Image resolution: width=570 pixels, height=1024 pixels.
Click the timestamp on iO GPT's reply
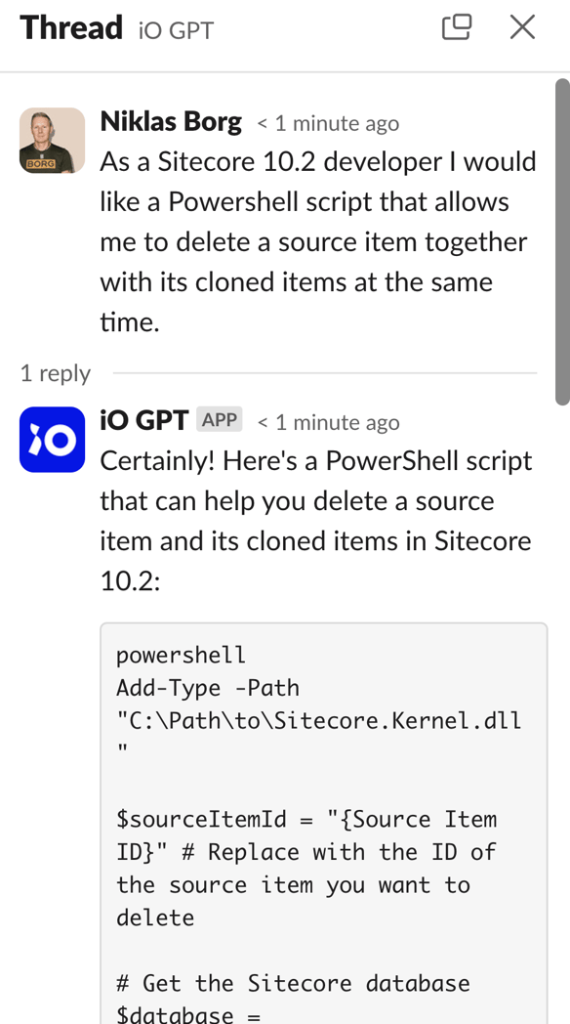[x=328, y=422]
